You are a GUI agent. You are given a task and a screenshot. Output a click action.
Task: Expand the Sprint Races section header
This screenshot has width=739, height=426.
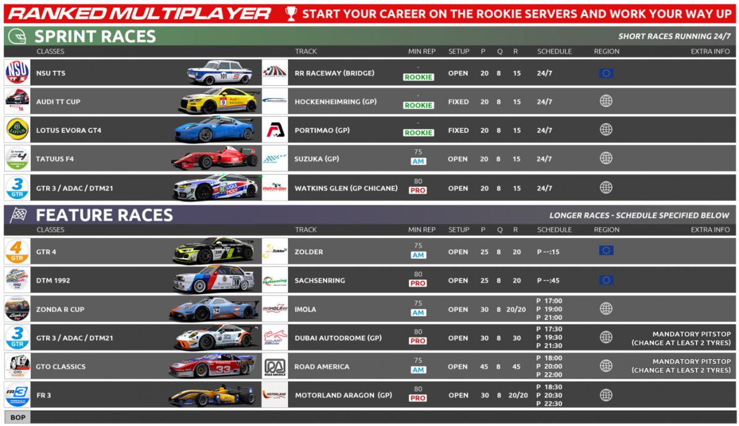point(95,36)
